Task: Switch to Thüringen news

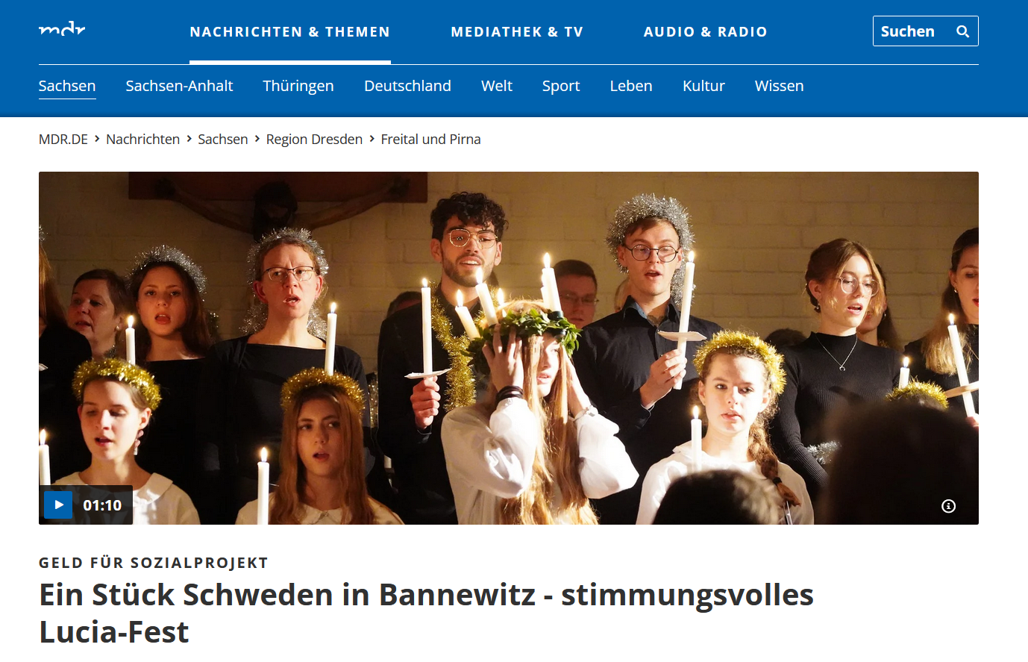Action: pos(298,86)
